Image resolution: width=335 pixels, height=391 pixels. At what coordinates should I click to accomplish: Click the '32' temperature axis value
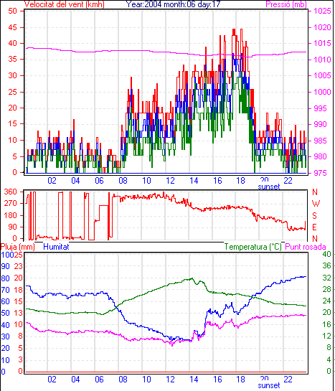(x=326, y=278)
